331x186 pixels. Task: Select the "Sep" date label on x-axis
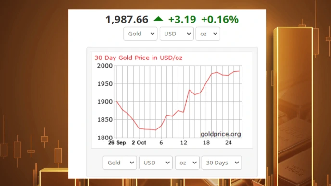coord(121,143)
